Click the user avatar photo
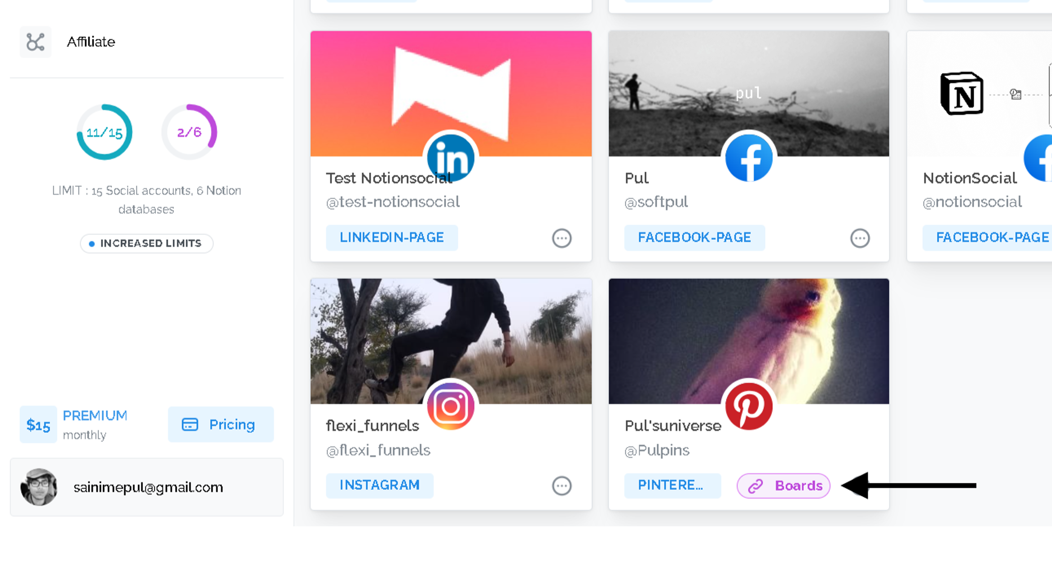This screenshot has height=566, width=1052. point(39,487)
